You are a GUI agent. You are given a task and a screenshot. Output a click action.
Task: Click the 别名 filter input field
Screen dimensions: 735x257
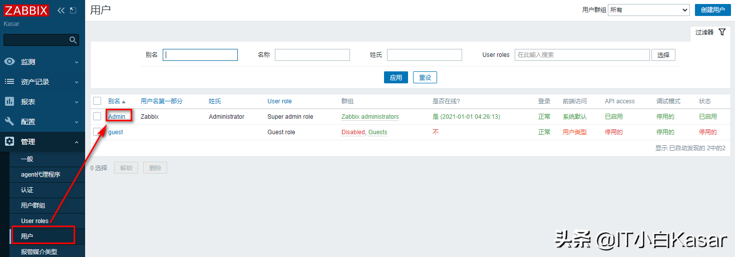coord(200,55)
